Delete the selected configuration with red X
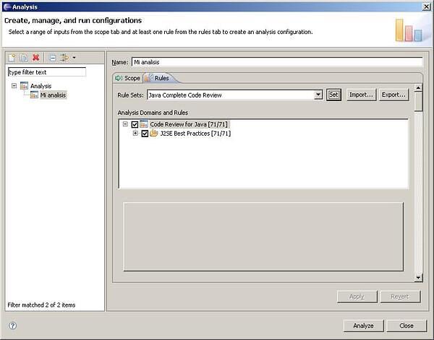Image resolution: width=434 pixels, height=340 pixels. (x=35, y=58)
